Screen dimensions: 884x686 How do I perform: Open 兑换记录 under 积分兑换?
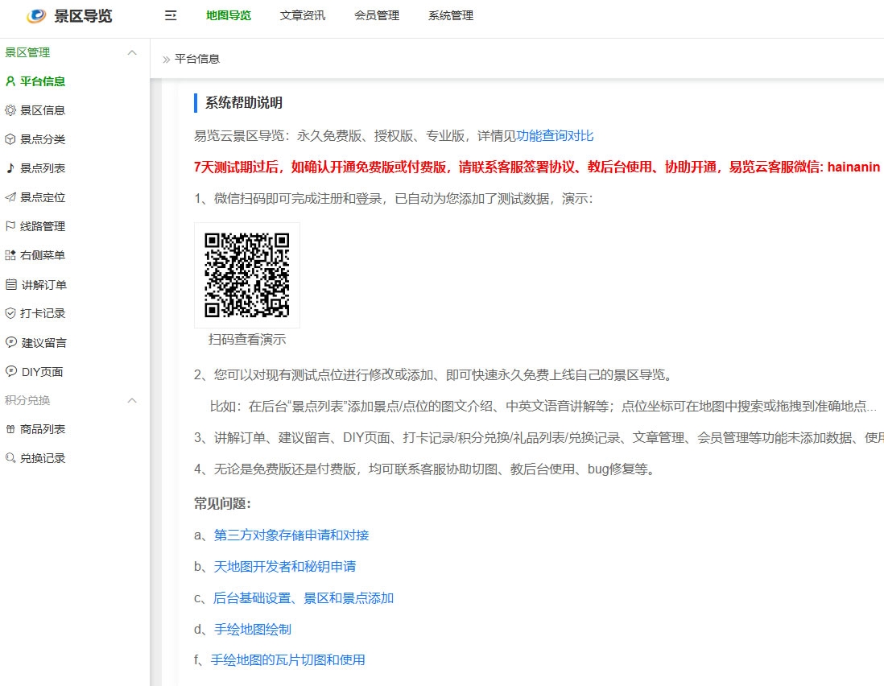pyautogui.click(x=43, y=457)
